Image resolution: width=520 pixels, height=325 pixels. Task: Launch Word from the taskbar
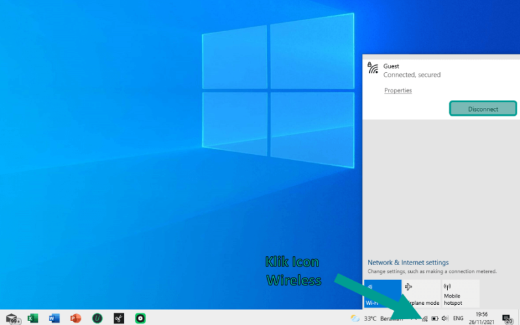click(54, 318)
